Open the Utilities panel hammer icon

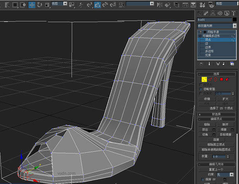pyautogui.click(x=234, y=12)
